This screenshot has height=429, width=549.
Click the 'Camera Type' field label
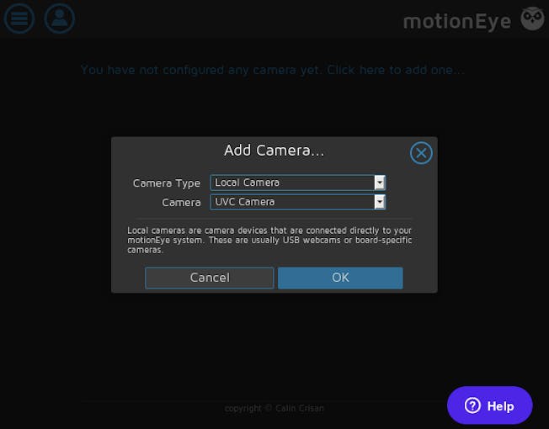point(167,183)
